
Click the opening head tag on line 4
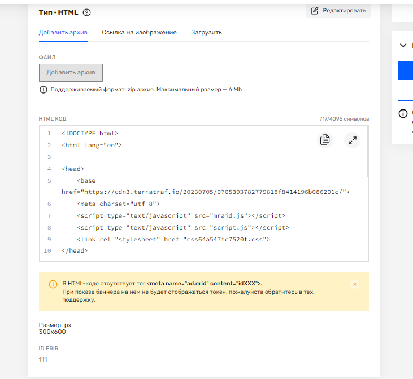click(73, 169)
